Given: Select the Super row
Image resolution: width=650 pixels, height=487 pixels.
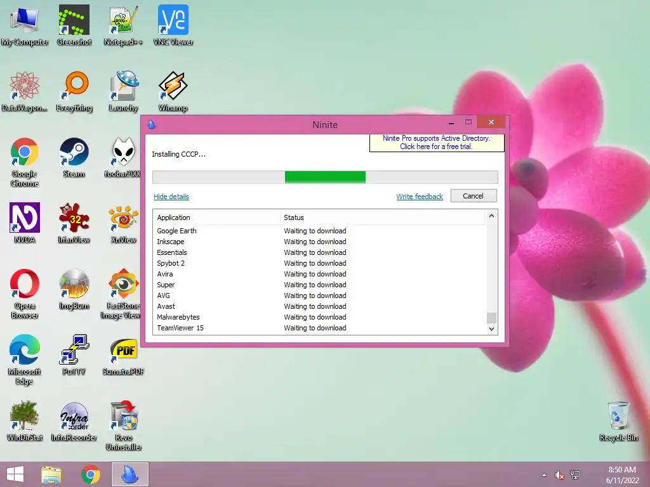Looking at the screenshot, I should 320,285.
